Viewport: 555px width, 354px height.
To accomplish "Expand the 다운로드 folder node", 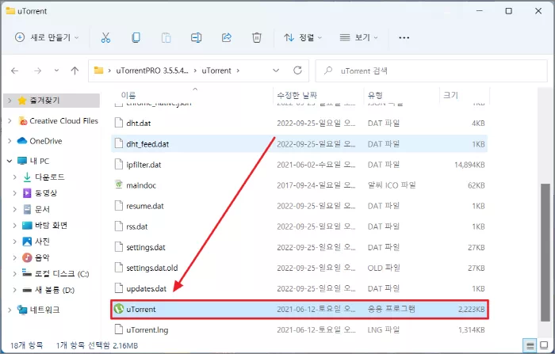I will (14, 177).
